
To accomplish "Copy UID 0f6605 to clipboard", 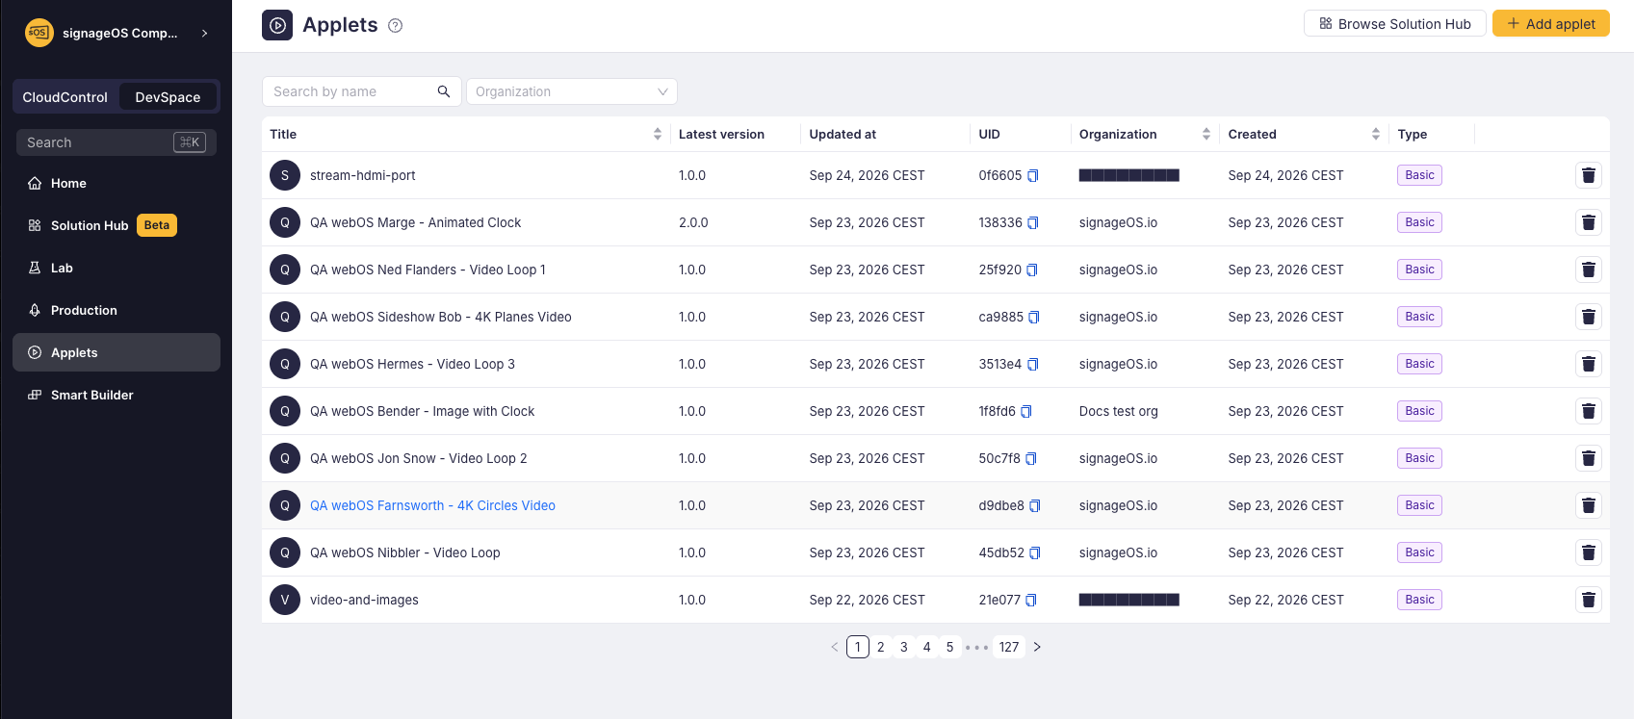I will click(1033, 176).
